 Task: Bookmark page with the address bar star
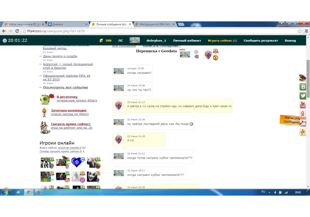click(299, 31)
